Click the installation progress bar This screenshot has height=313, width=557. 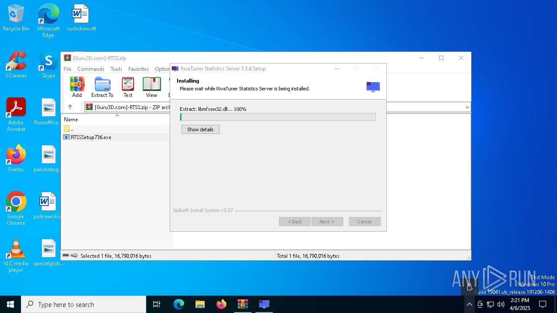pyautogui.click(x=278, y=117)
